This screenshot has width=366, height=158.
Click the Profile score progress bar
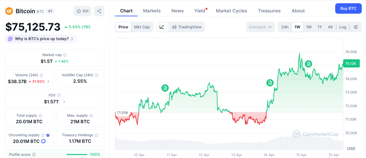coord(77,154)
